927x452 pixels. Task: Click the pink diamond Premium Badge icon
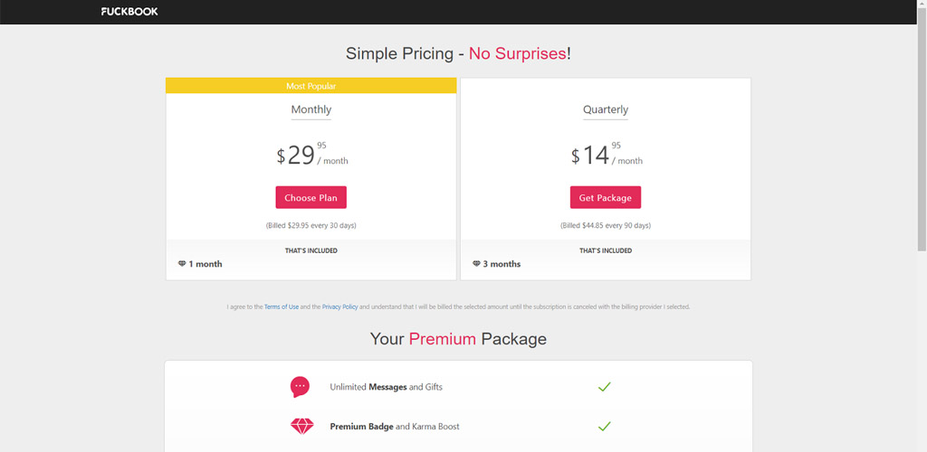pyautogui.click(x=302, y=426)
